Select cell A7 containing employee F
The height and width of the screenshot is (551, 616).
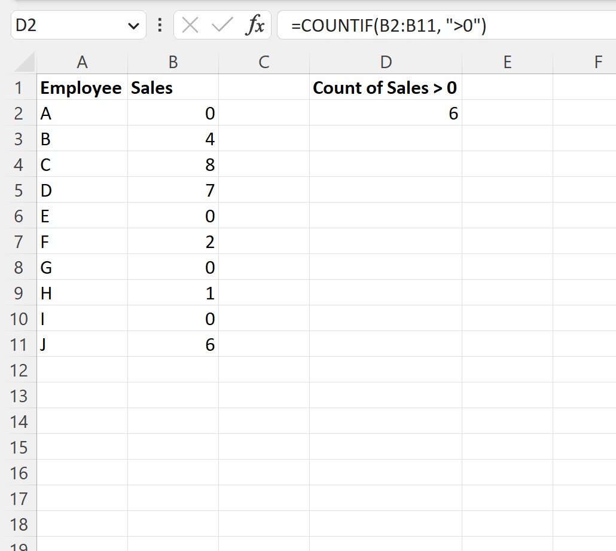[83, 241]
